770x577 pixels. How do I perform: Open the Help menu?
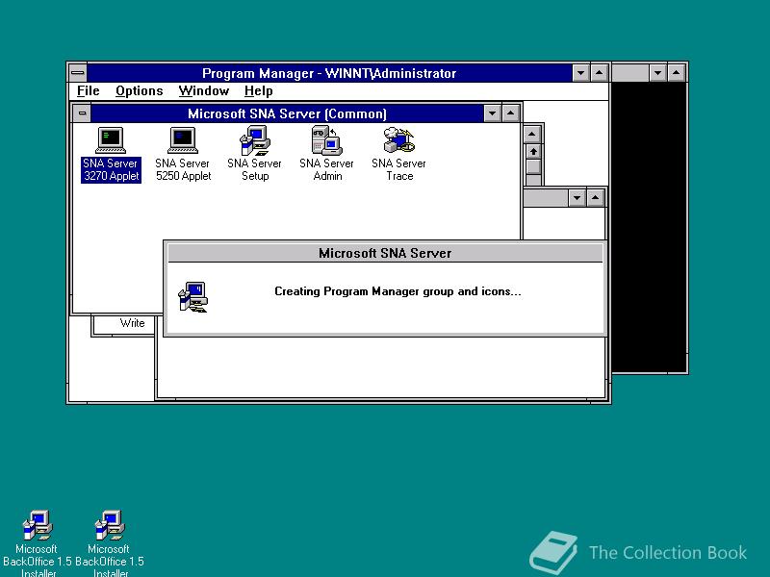(258, 91)
